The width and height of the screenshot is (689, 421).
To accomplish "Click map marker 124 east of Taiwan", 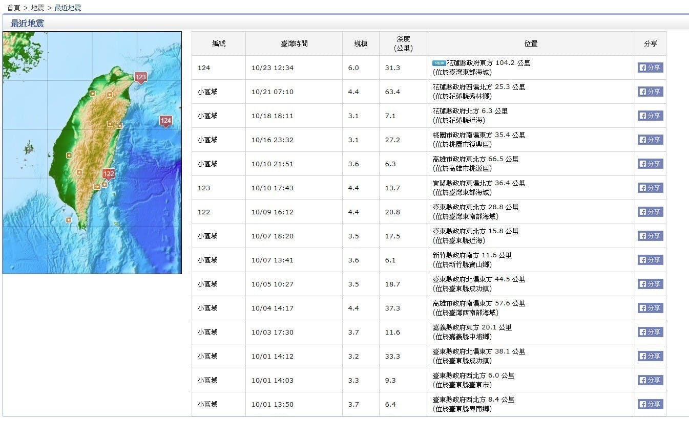I will click(165, 121).
